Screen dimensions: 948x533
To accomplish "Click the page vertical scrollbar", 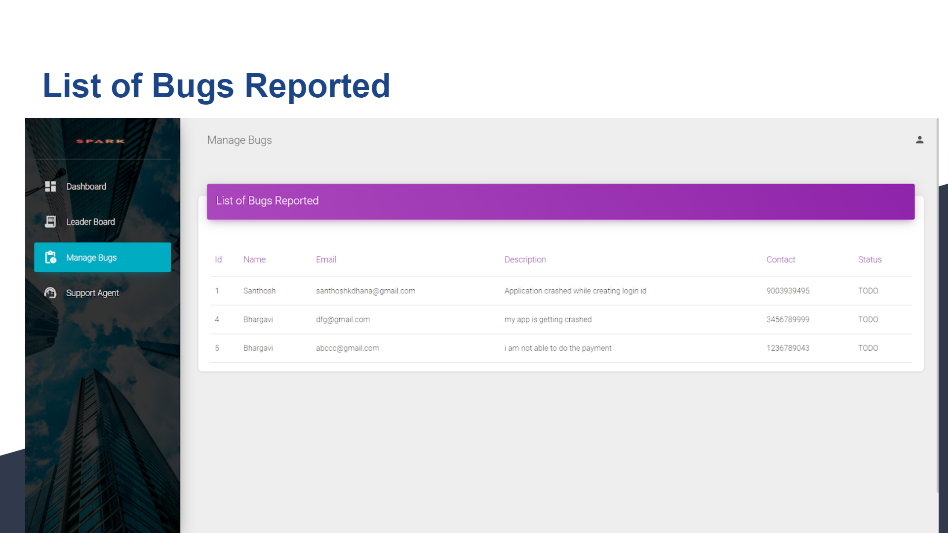I will pyautogui.click(x=938, y=306).
